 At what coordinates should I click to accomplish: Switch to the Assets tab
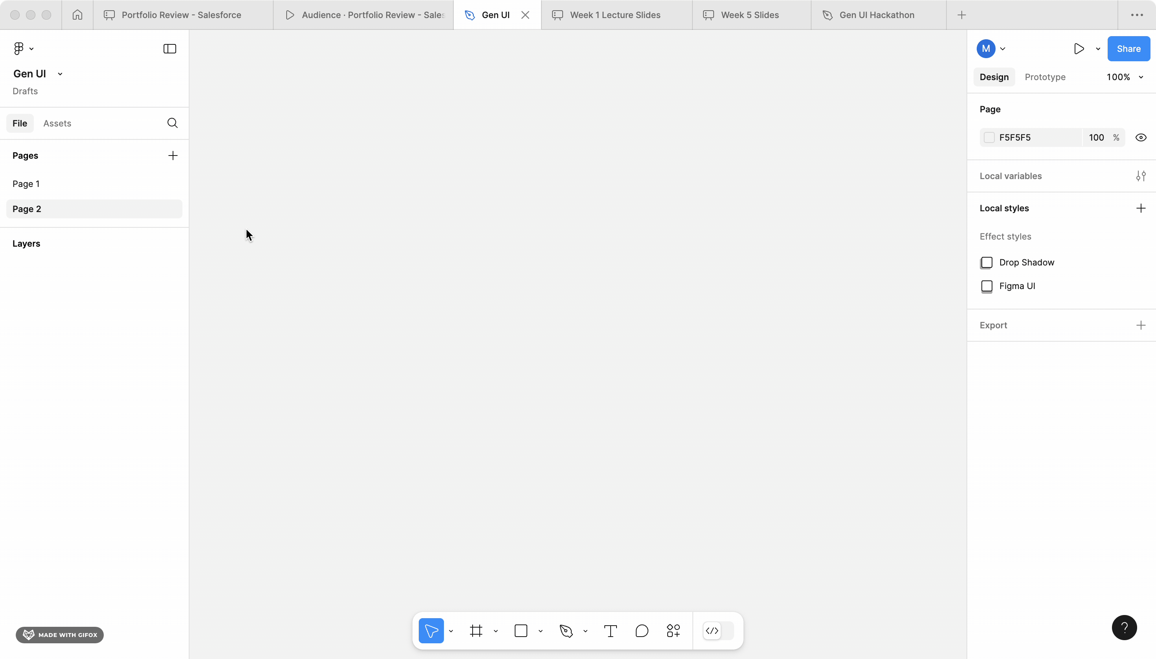pyautogui.click(x=57, y=123)
